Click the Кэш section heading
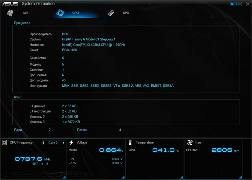 coord(17,97)
